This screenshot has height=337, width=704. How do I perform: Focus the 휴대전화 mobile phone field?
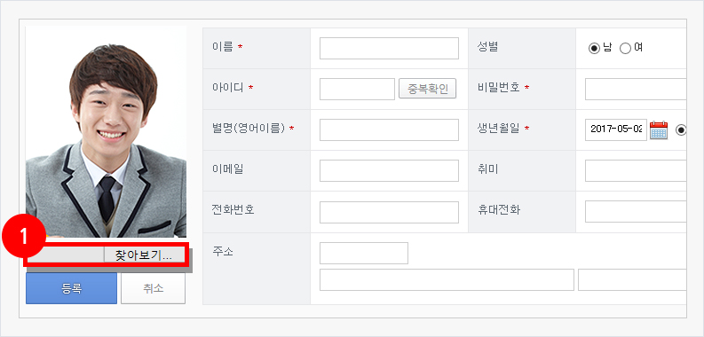tap(636, 212)
